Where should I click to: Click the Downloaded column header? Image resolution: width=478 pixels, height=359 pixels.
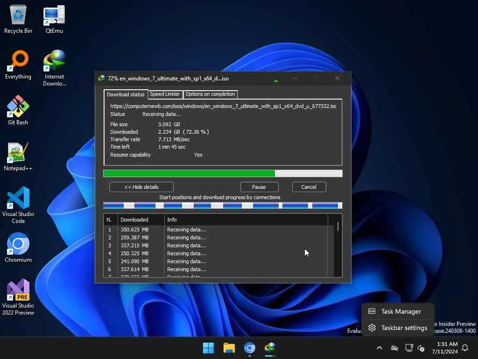coord(141,220)
